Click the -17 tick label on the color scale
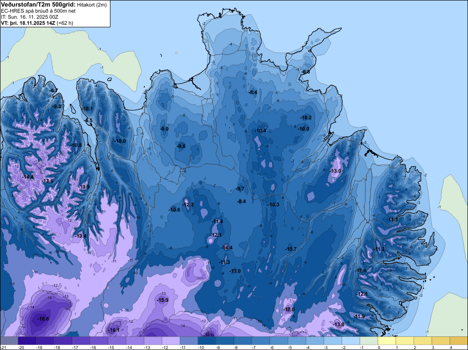The width and height of the screenshot is (468, 350). tap(74, 347)
